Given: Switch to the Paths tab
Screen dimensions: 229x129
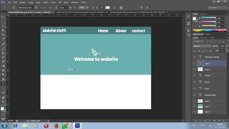Looking at the screenshot, I should coord(212,38).
